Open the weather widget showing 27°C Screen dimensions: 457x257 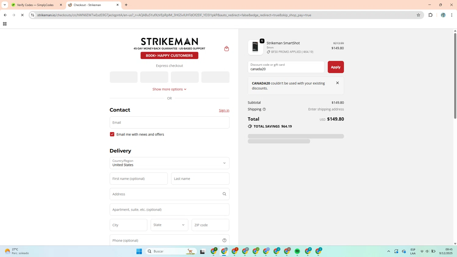17,251
